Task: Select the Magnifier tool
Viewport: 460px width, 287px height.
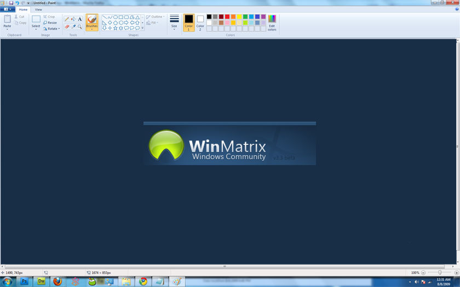Action: click(80, 27)
